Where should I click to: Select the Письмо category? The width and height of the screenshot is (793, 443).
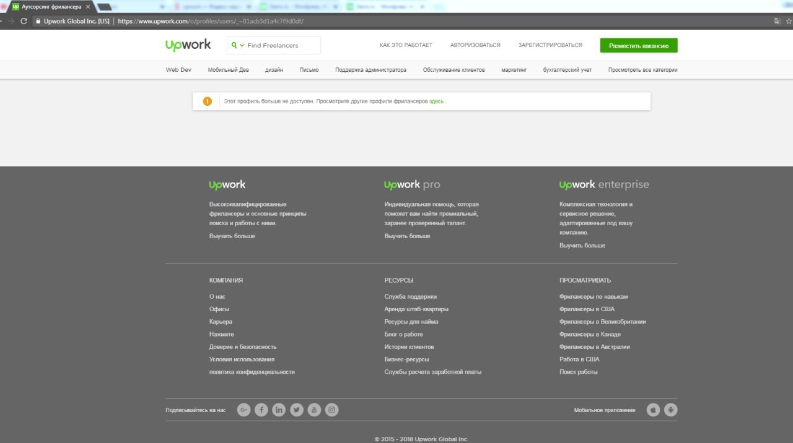pyautogui.click(x=309, y=70)
